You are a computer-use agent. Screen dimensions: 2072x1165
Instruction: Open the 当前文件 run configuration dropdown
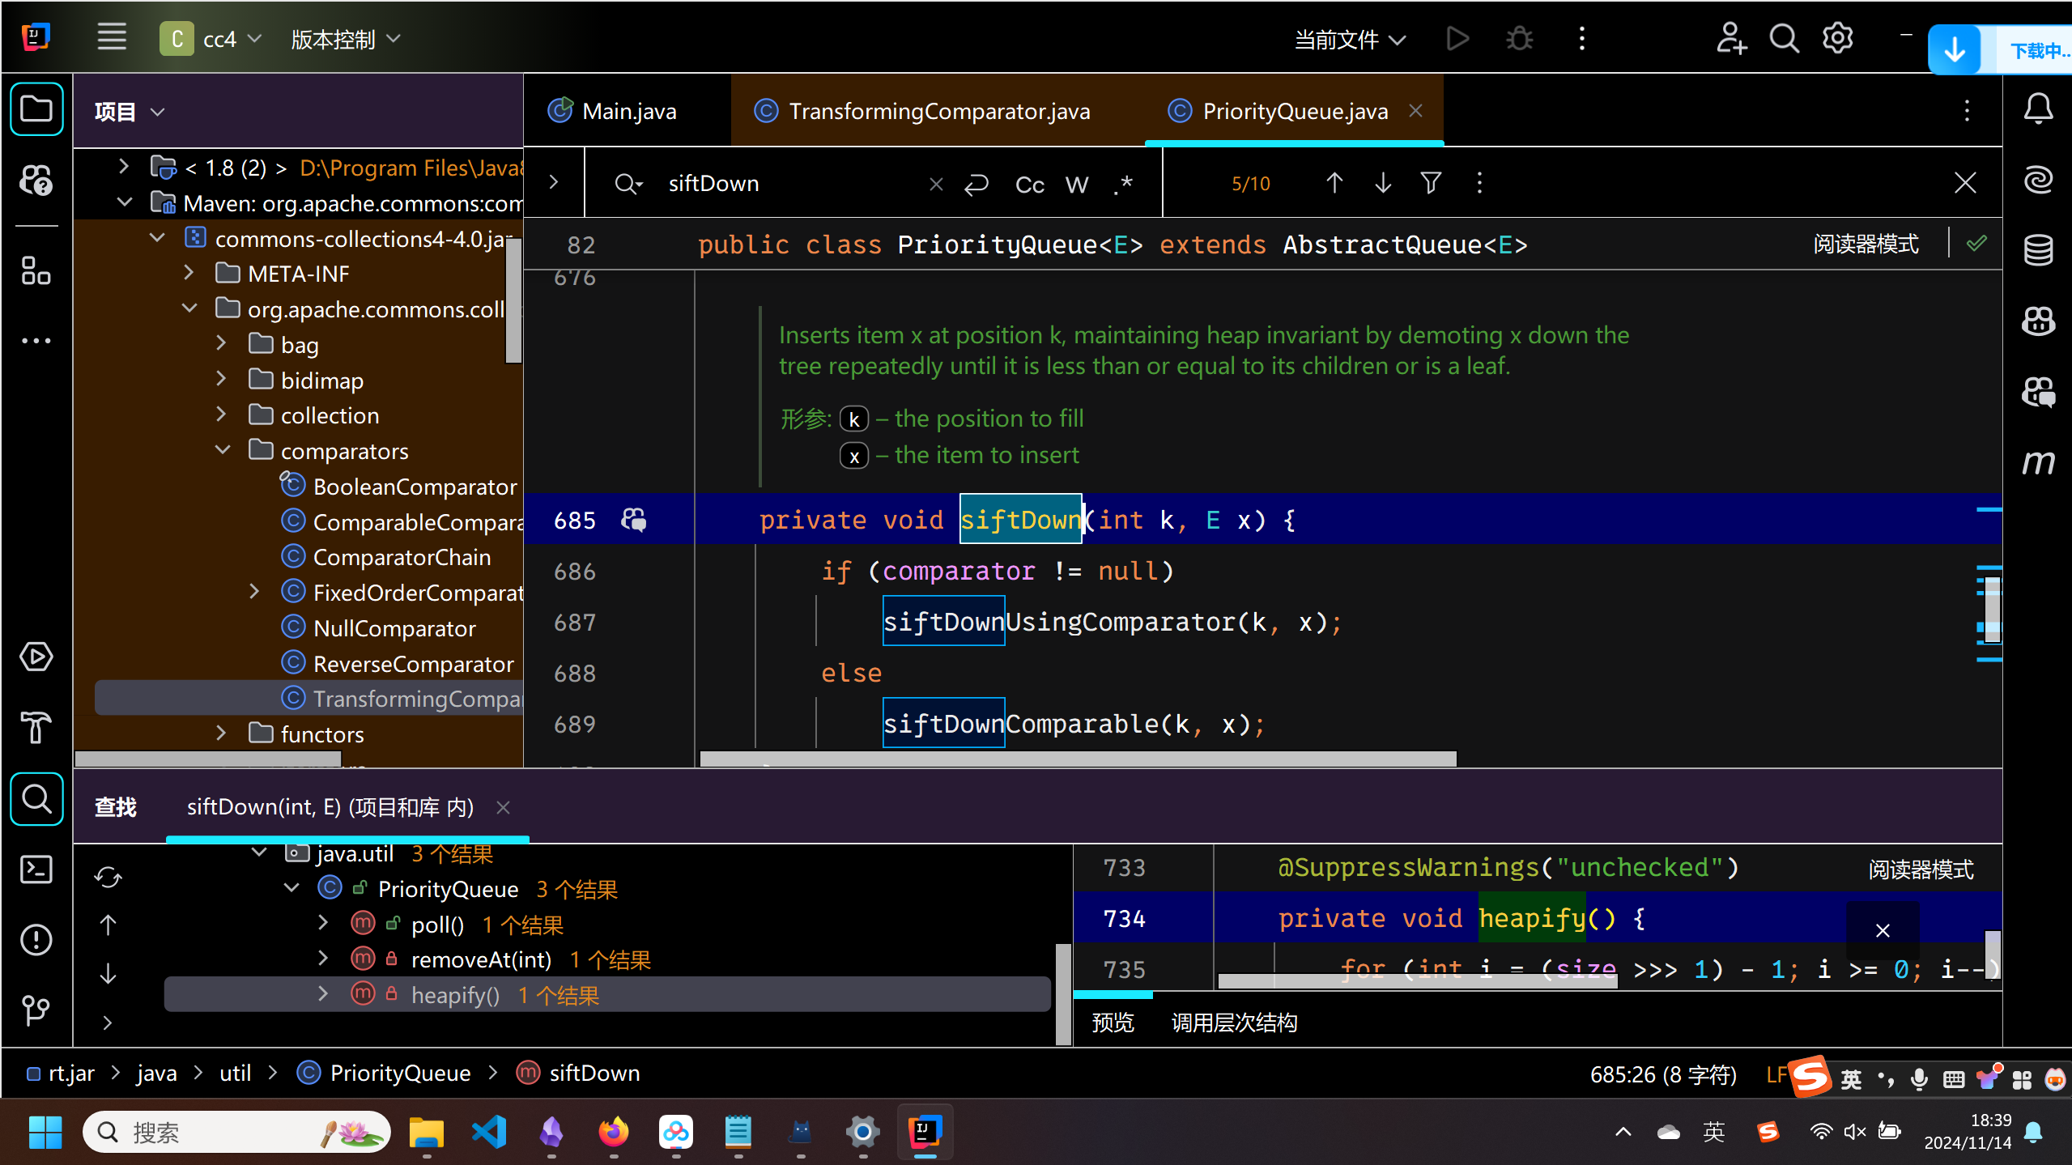(x=1350, y=39)
